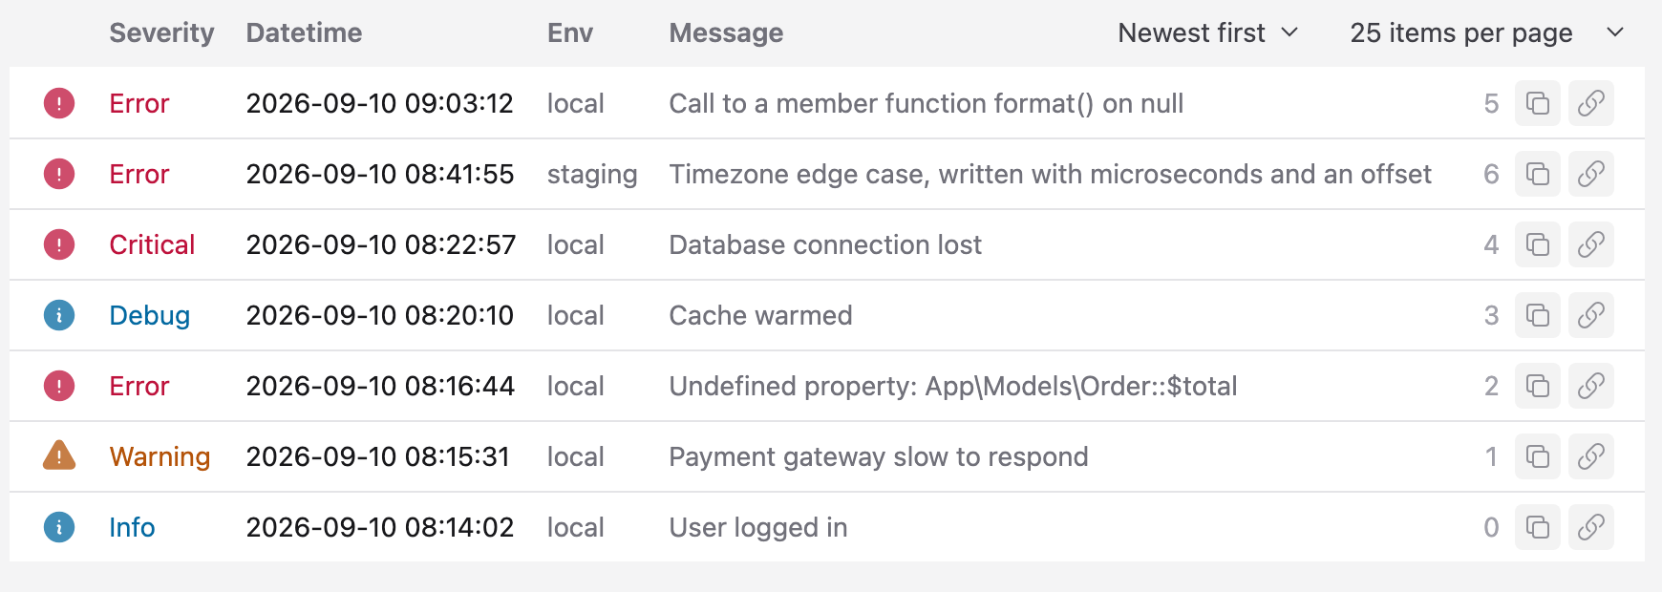This screenshot has width=1662, height=592.
Task: Open the 'Newest first' sort dropdown
Action: coord(1208,32)
